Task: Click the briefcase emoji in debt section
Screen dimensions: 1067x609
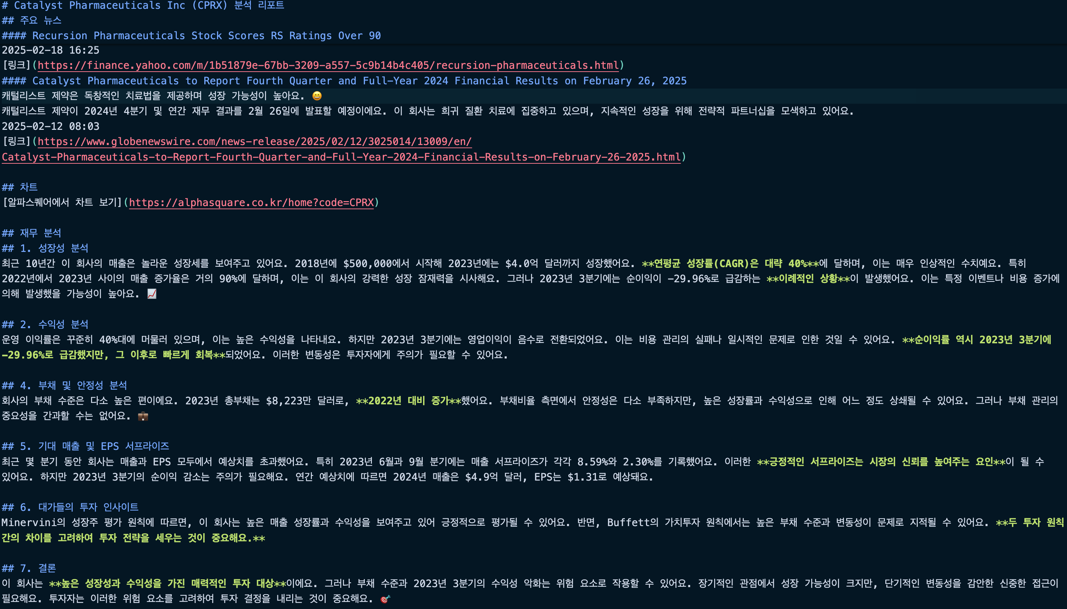Action: coord(143,416)
